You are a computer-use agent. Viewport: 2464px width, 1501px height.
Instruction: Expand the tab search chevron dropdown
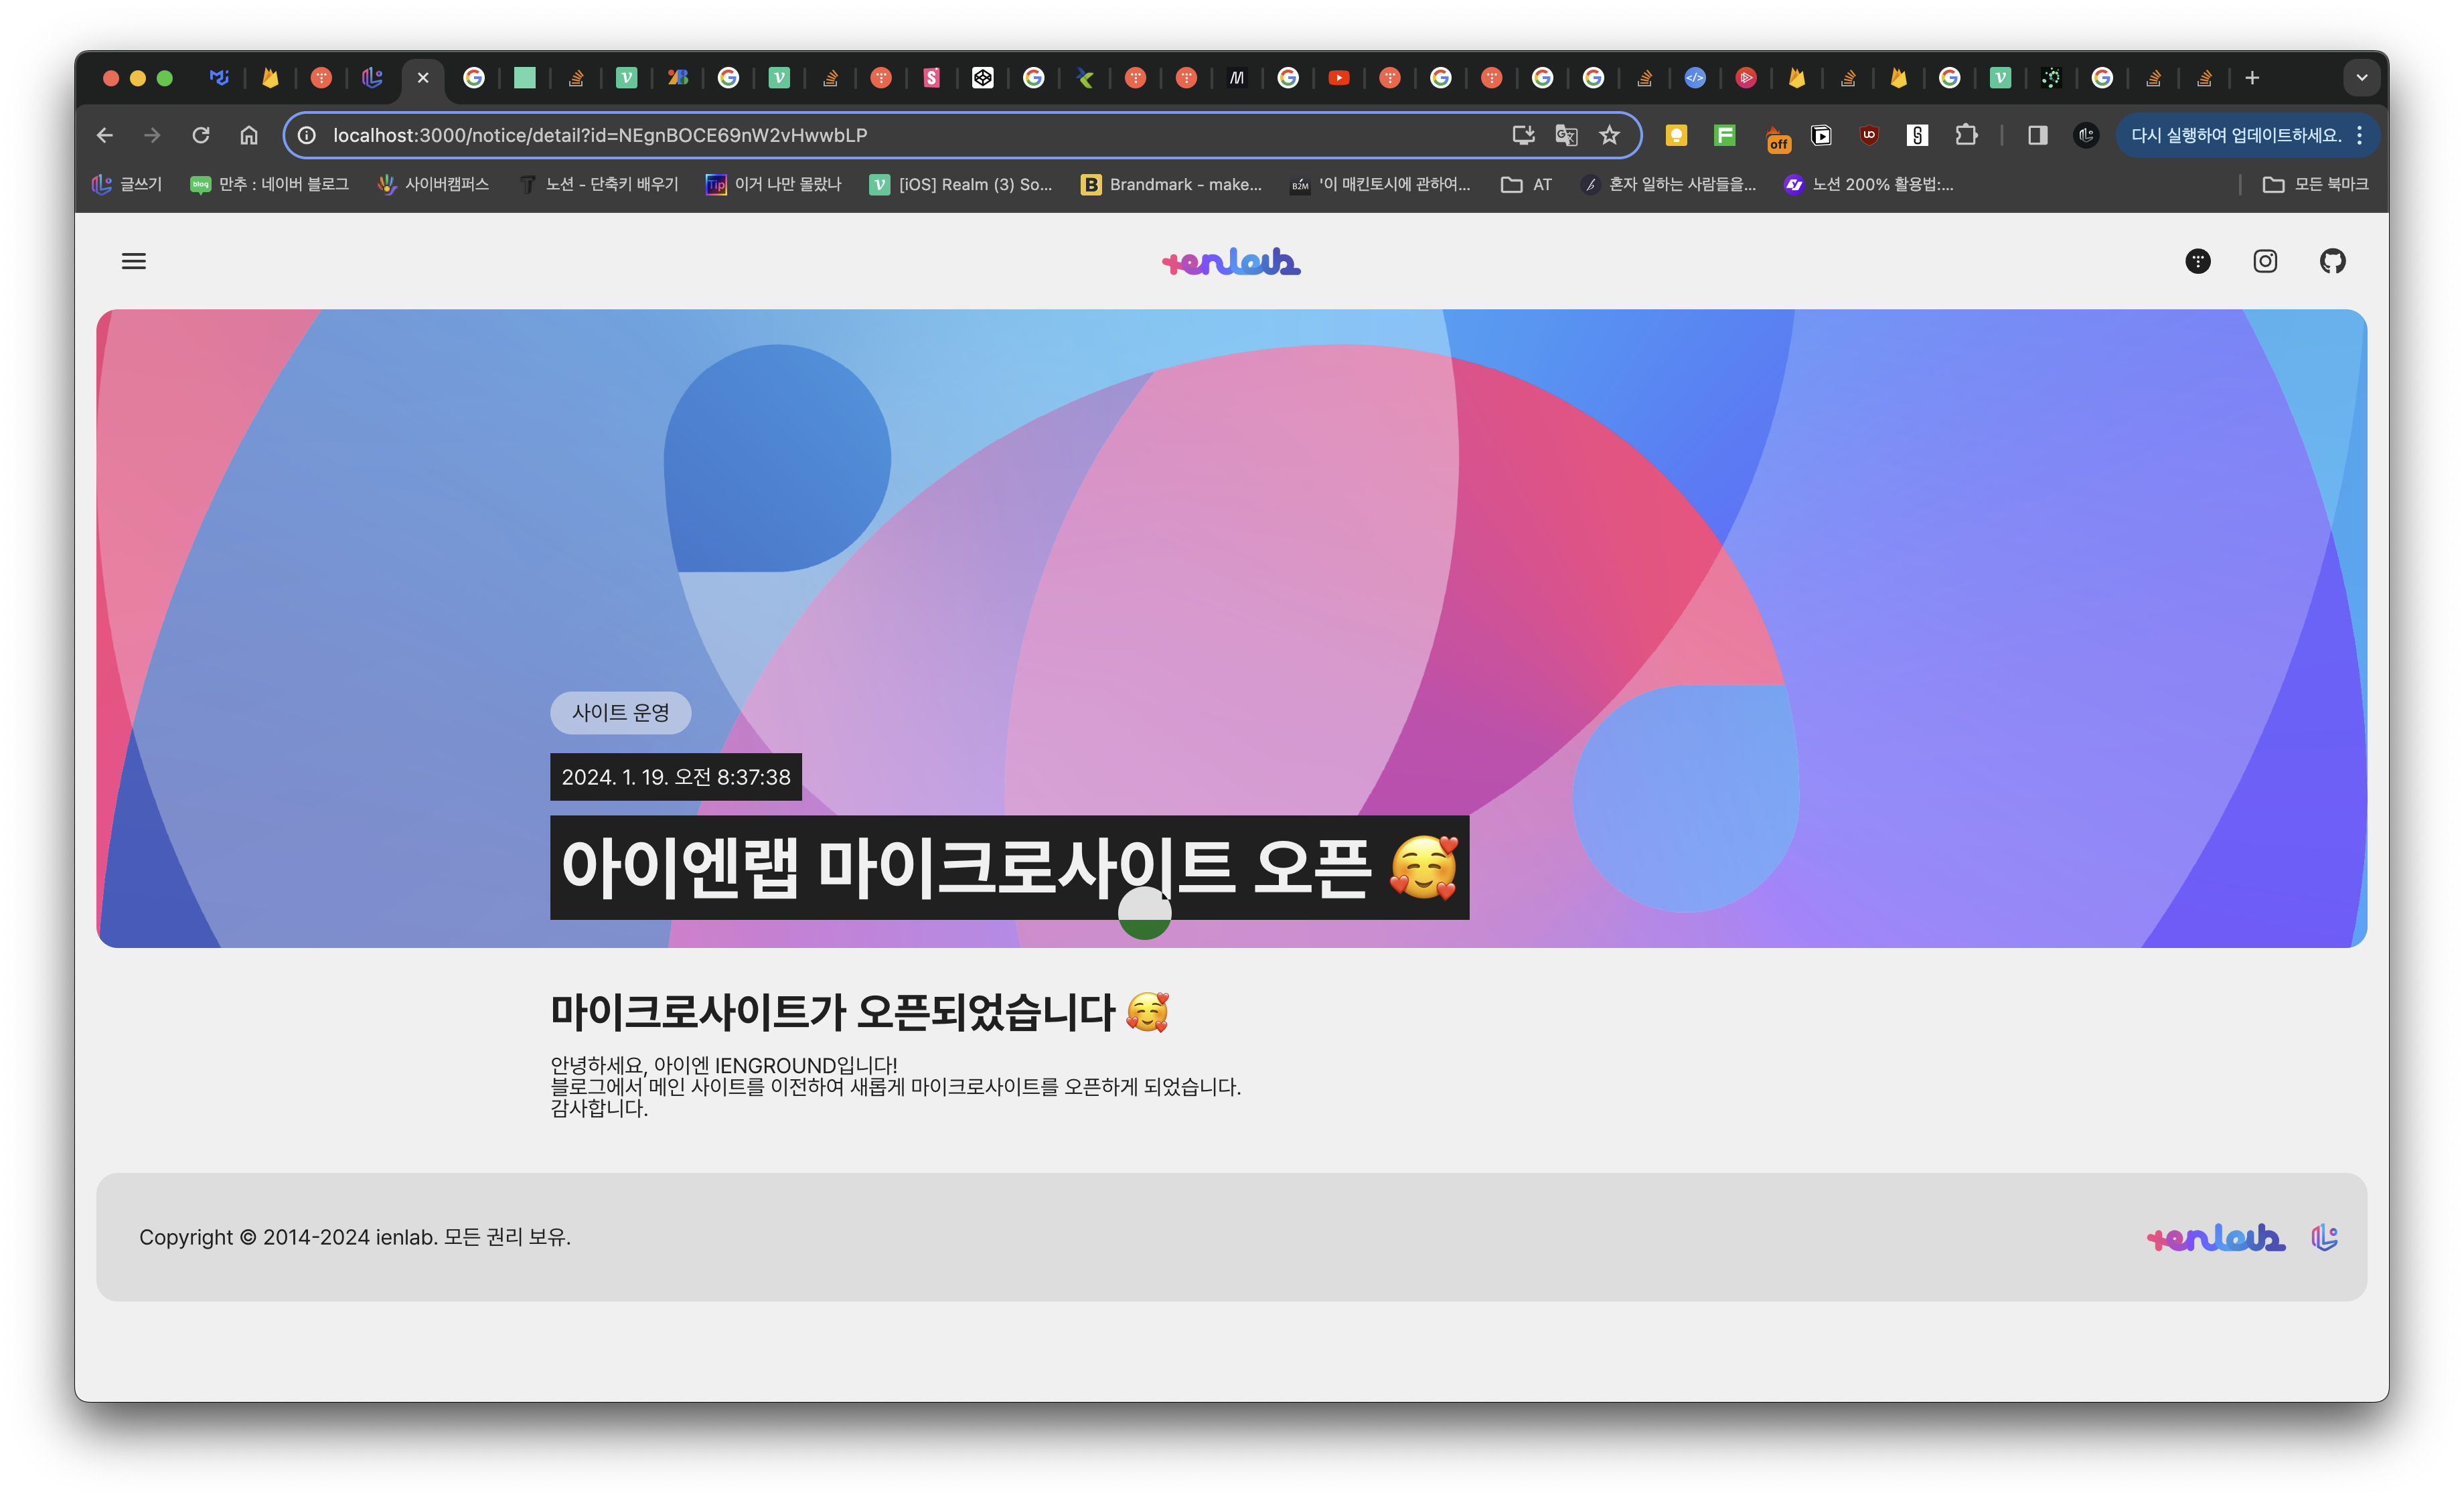tap(2361, 78)
